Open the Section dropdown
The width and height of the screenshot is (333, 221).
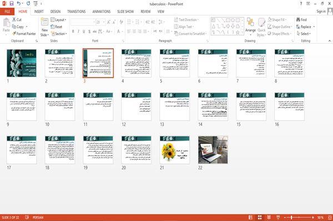pyautogui.click(x=59, y=34)
